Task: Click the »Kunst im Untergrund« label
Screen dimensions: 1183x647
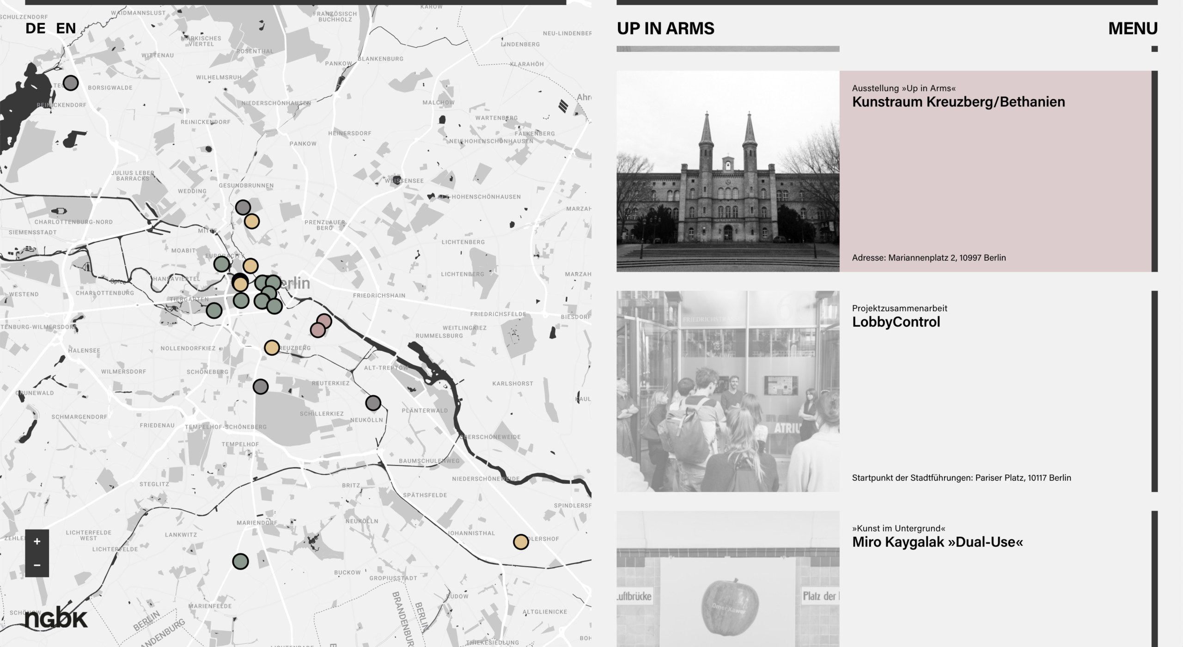Action: [x=898, y=528]
